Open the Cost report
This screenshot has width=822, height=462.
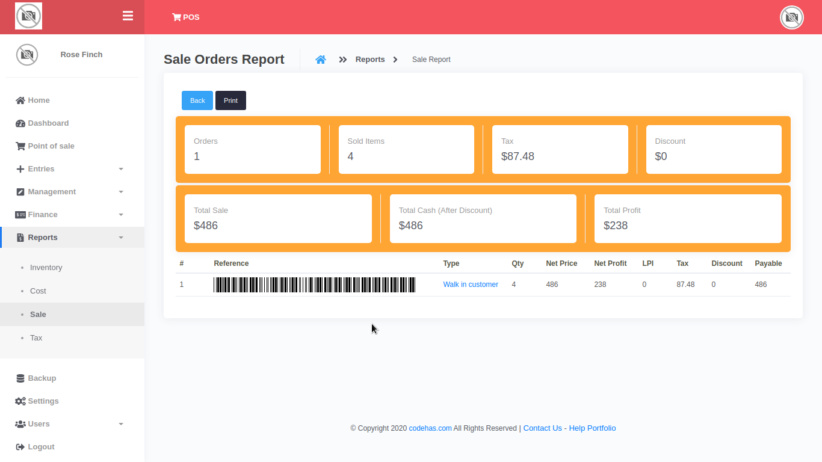coord(38,291)
